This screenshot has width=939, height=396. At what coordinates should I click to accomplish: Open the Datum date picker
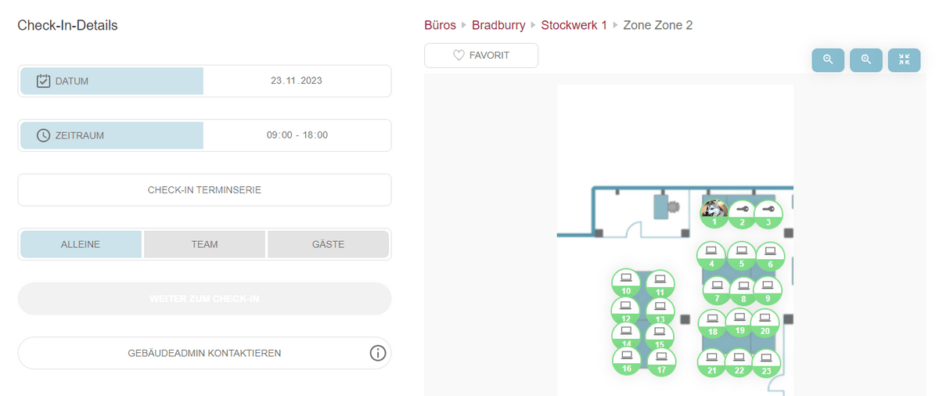click(x=204, y=81)
